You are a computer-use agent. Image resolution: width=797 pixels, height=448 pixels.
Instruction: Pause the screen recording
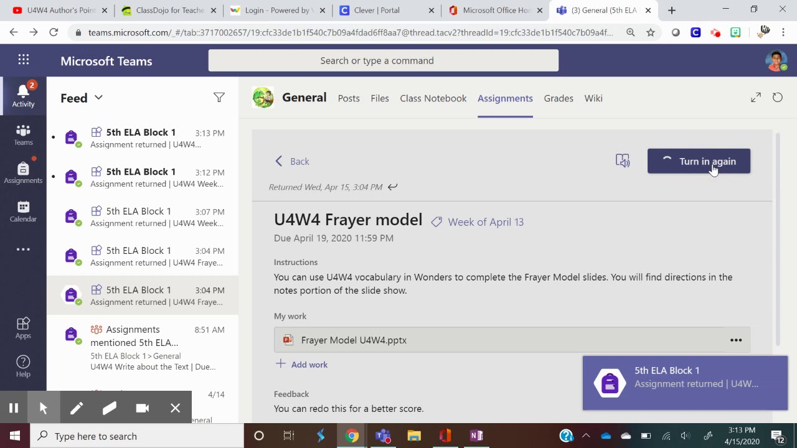click(x=14, y=408)
